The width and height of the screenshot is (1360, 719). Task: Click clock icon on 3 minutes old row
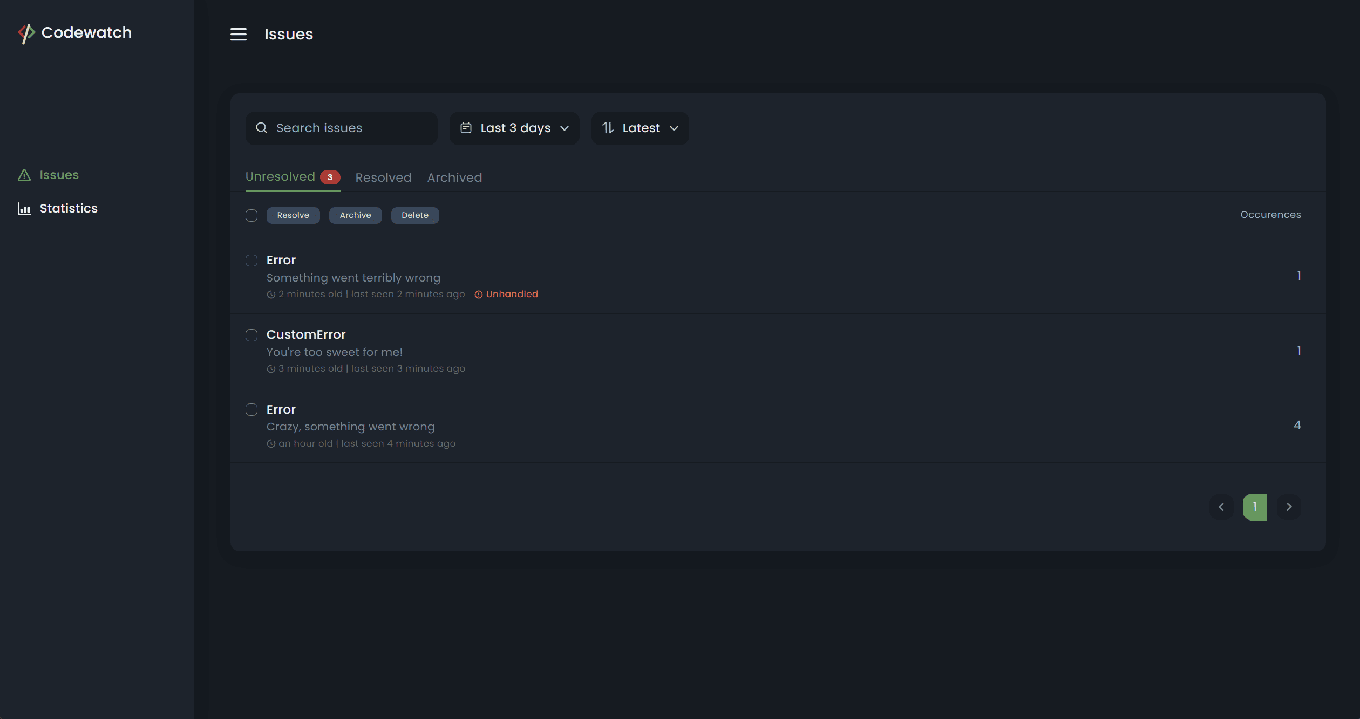coord(271,369)
